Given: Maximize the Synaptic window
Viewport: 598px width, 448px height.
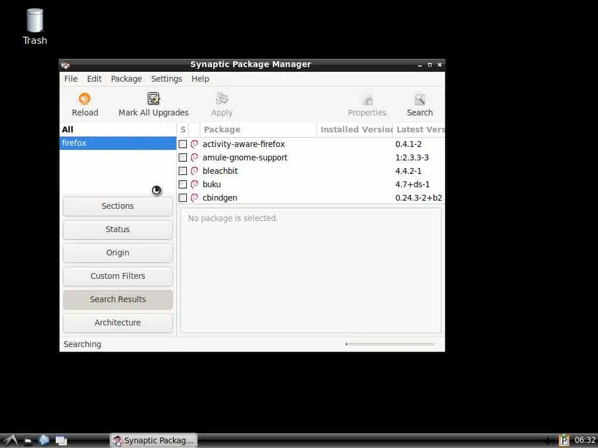Looking at the screenshot, I should (x=430, y=65).
